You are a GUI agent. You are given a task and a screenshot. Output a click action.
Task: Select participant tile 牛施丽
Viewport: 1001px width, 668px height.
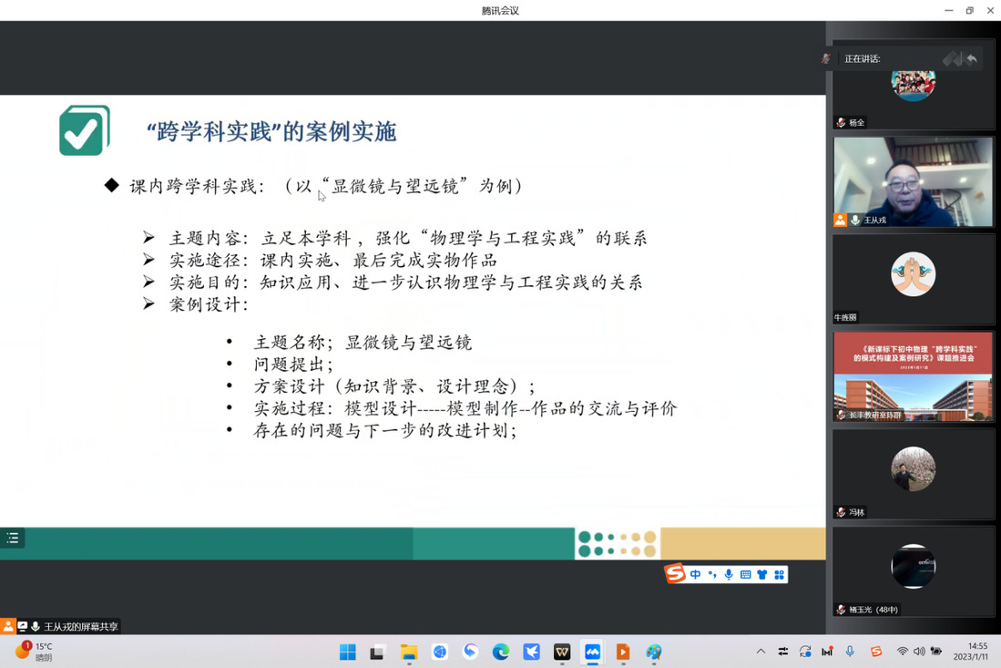point(913,279)
